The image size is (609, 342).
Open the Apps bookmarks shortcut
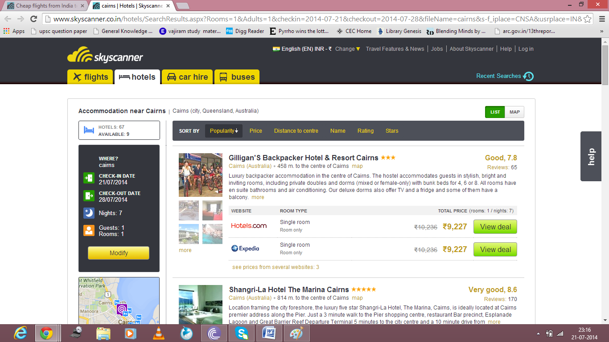(x=14, y=31)
